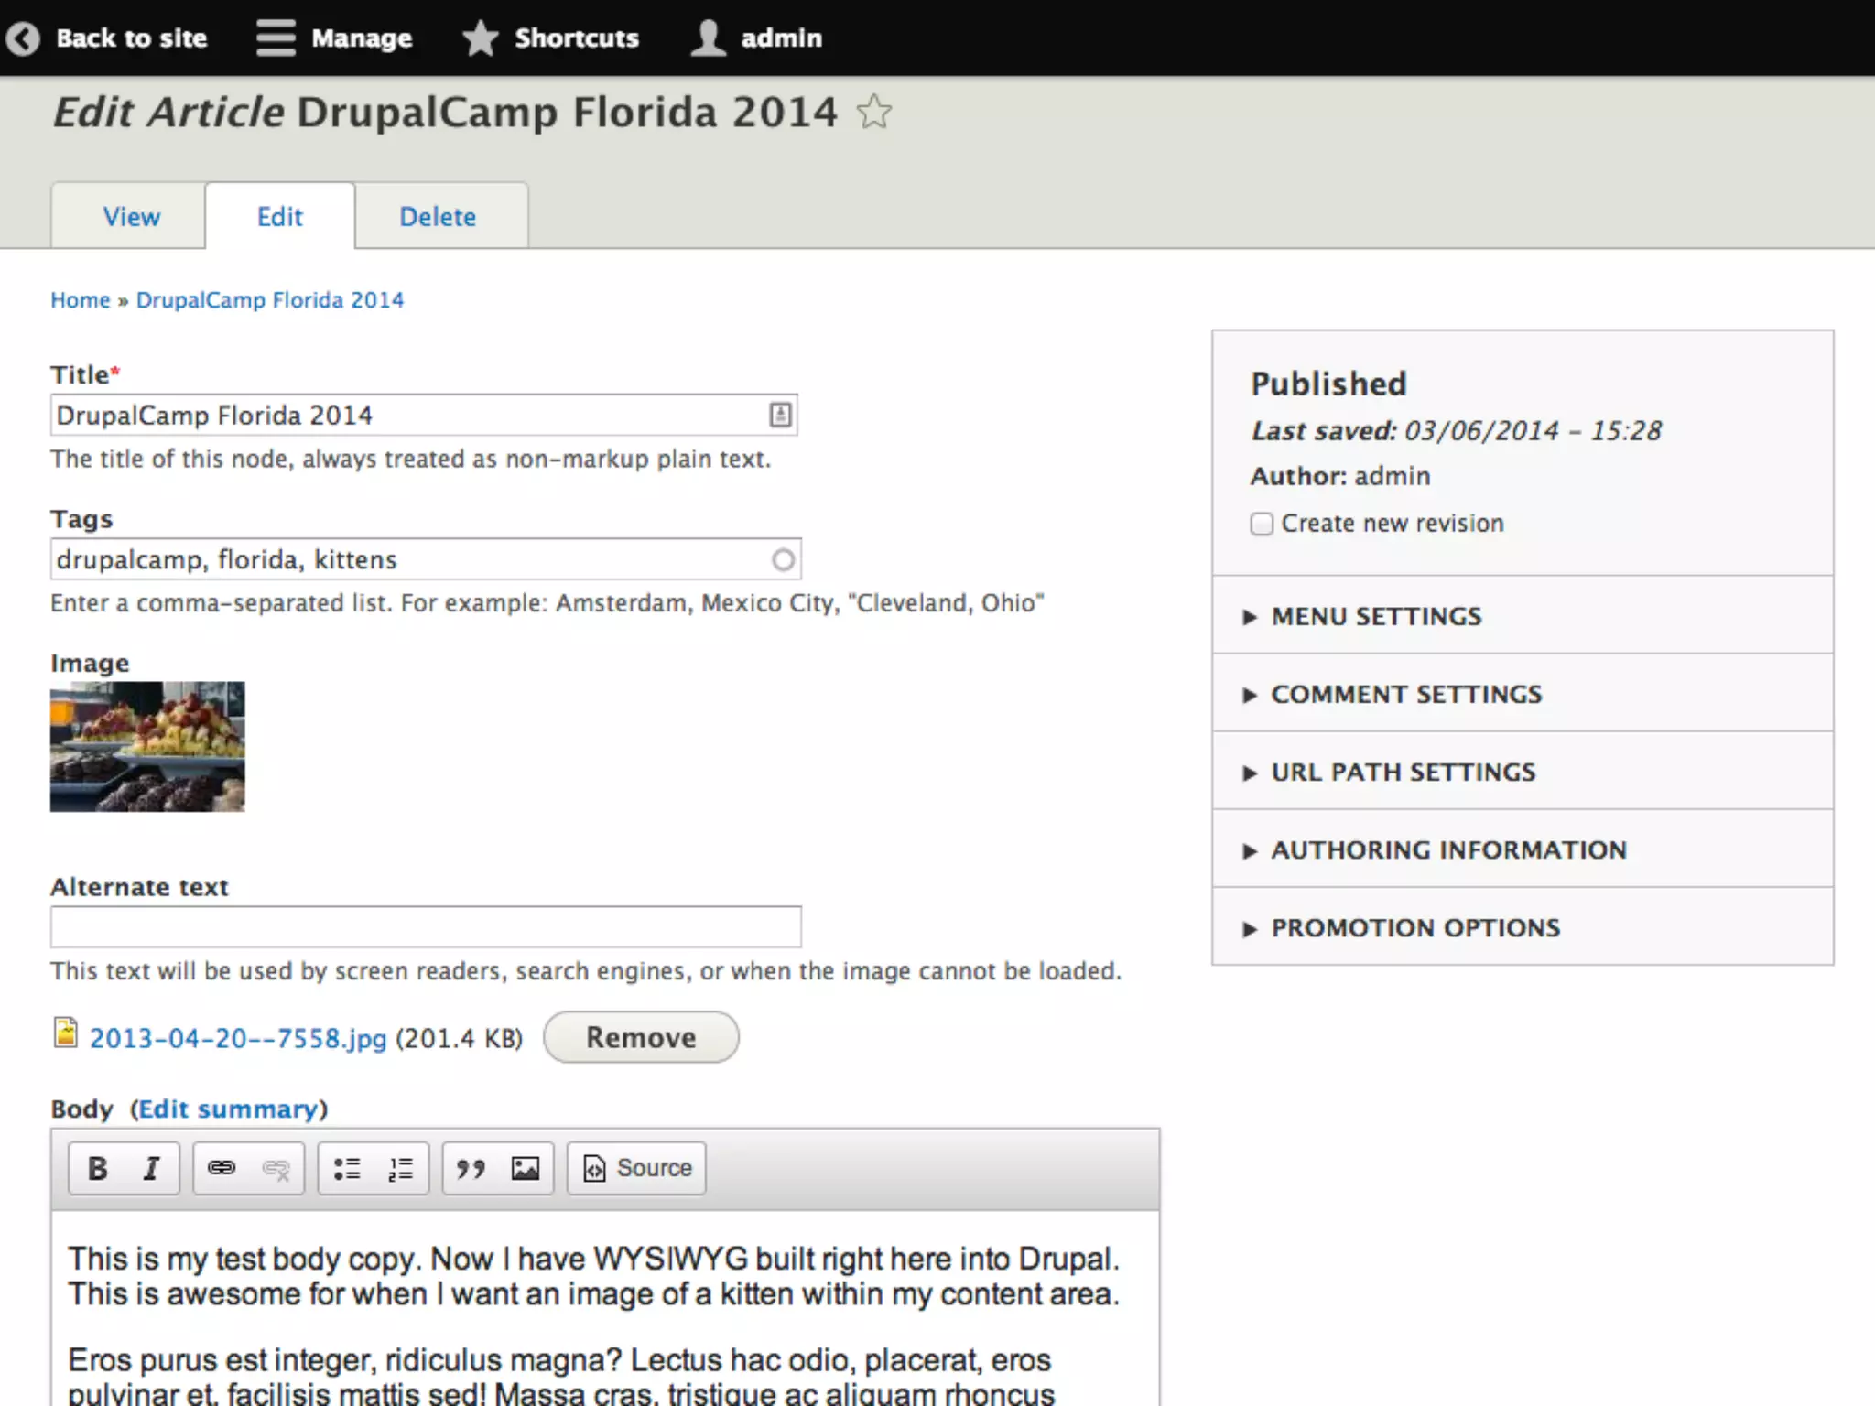Open the Delete tab
The image size is (1875, 1406).
click(x=438, y=217)
